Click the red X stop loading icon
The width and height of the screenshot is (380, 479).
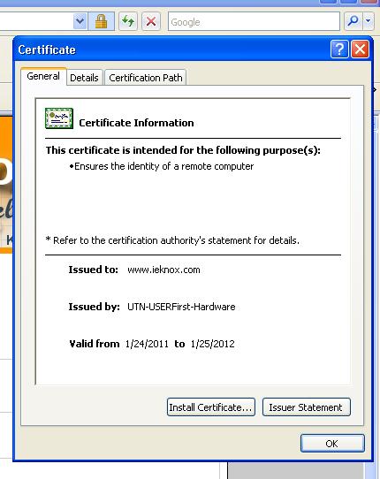(x=151, y=21)
